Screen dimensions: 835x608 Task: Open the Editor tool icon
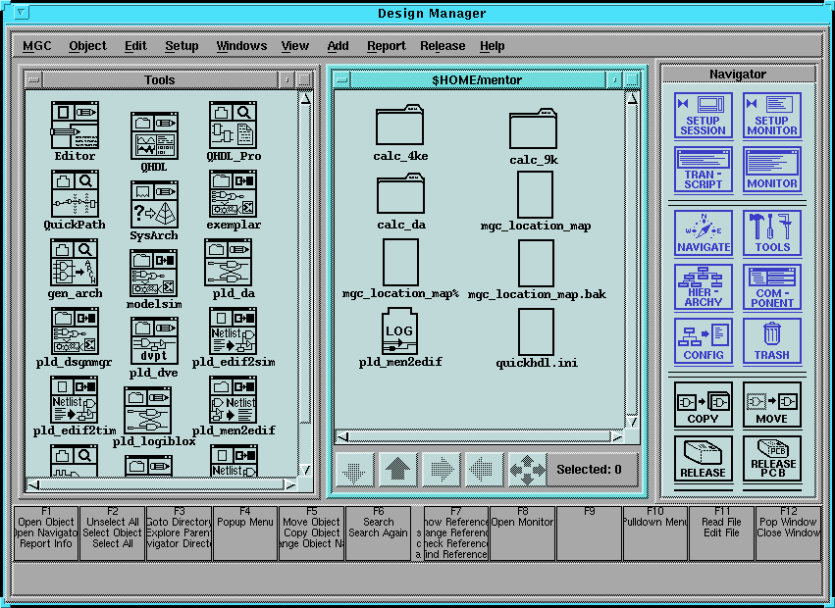[x=75, y=126]
